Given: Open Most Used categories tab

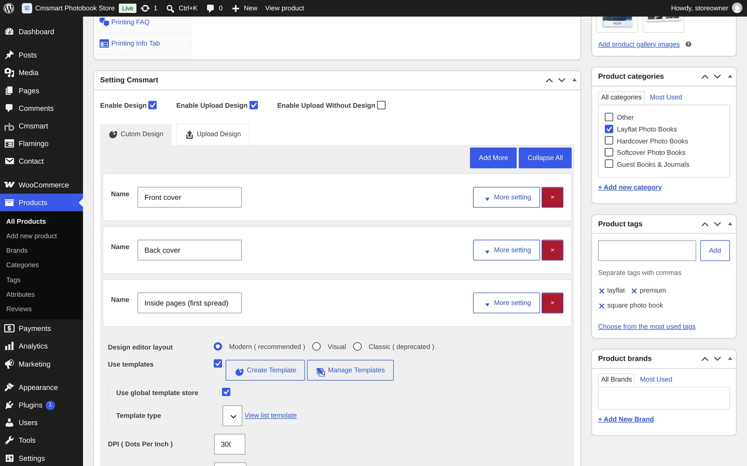Looking at the screenshot, I should click(666, 97).
